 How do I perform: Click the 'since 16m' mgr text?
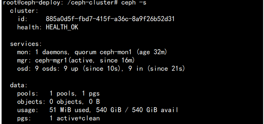click(x=116, y=60)
